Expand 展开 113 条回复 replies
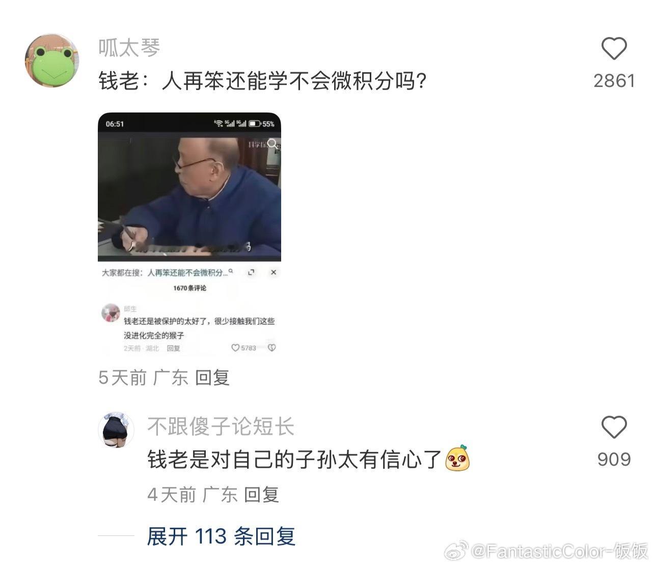Image resolution: width=654 pixels, height=567 pixels. point(221,536)
